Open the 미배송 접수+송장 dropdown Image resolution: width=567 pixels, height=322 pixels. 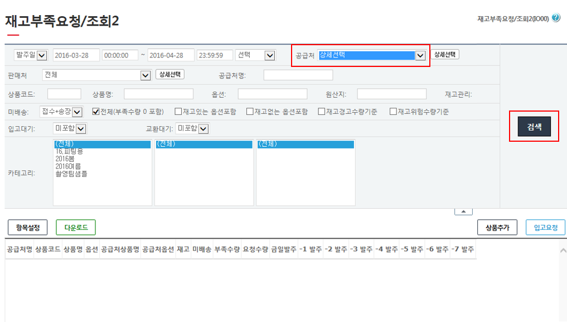[77, 112]
